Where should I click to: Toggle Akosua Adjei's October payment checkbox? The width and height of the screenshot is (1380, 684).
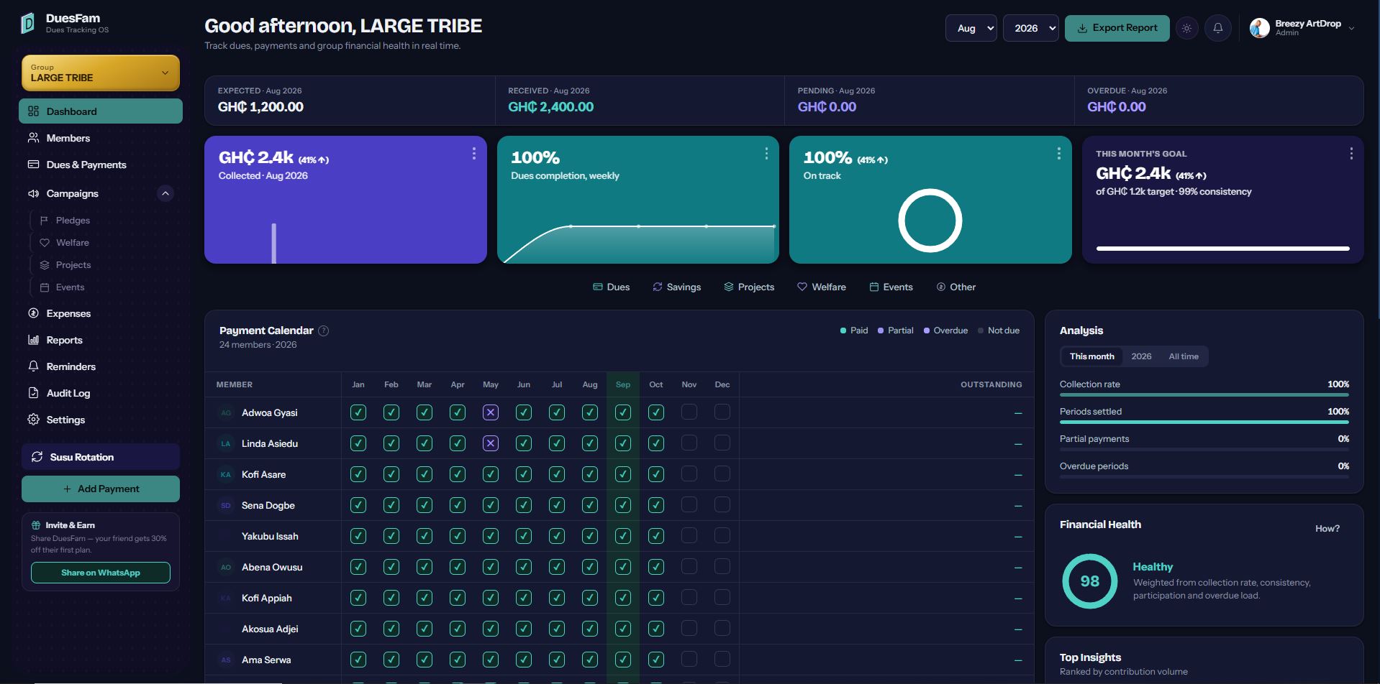point(656,629)
